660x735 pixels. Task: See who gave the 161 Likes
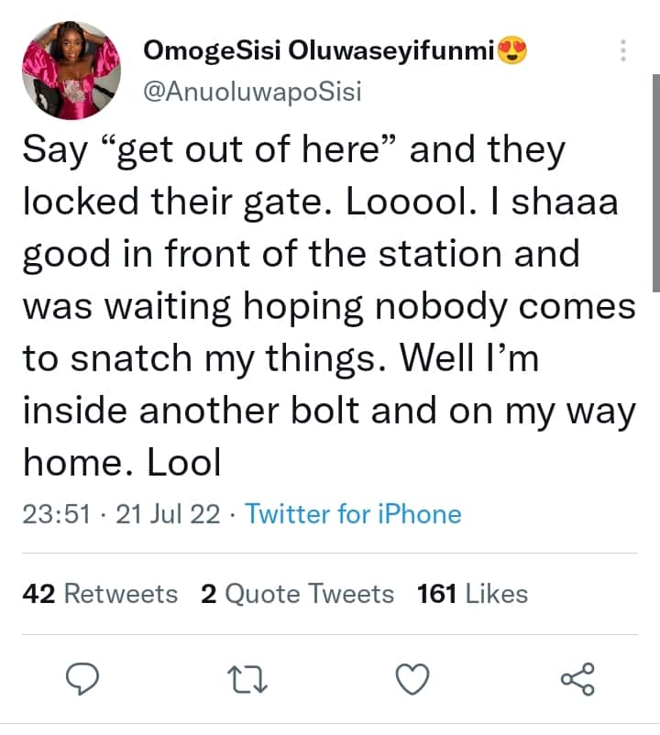pyautogui.click(x=472, y=594)
